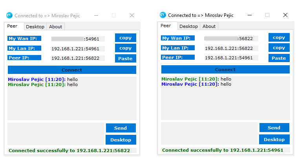
Task: Focus message input box in left window
Action: [56, 134]
